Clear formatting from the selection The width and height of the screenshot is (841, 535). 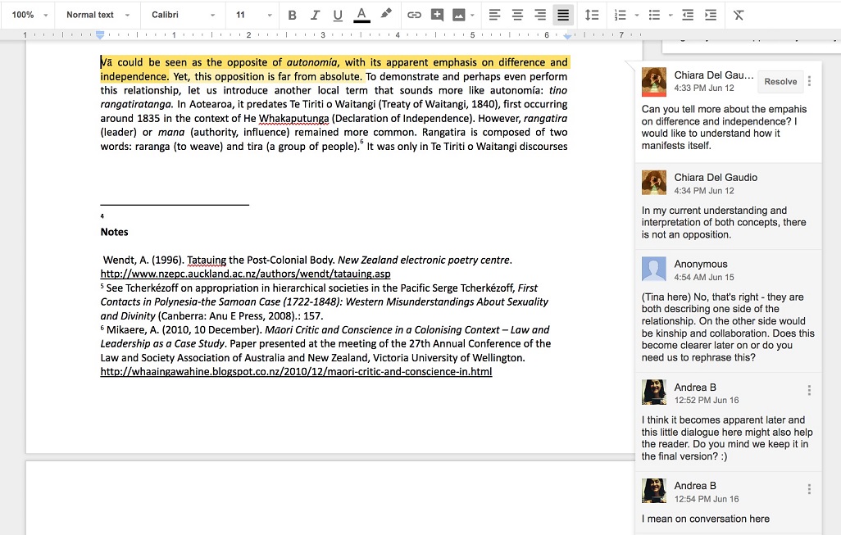click(x=739, y=15)
